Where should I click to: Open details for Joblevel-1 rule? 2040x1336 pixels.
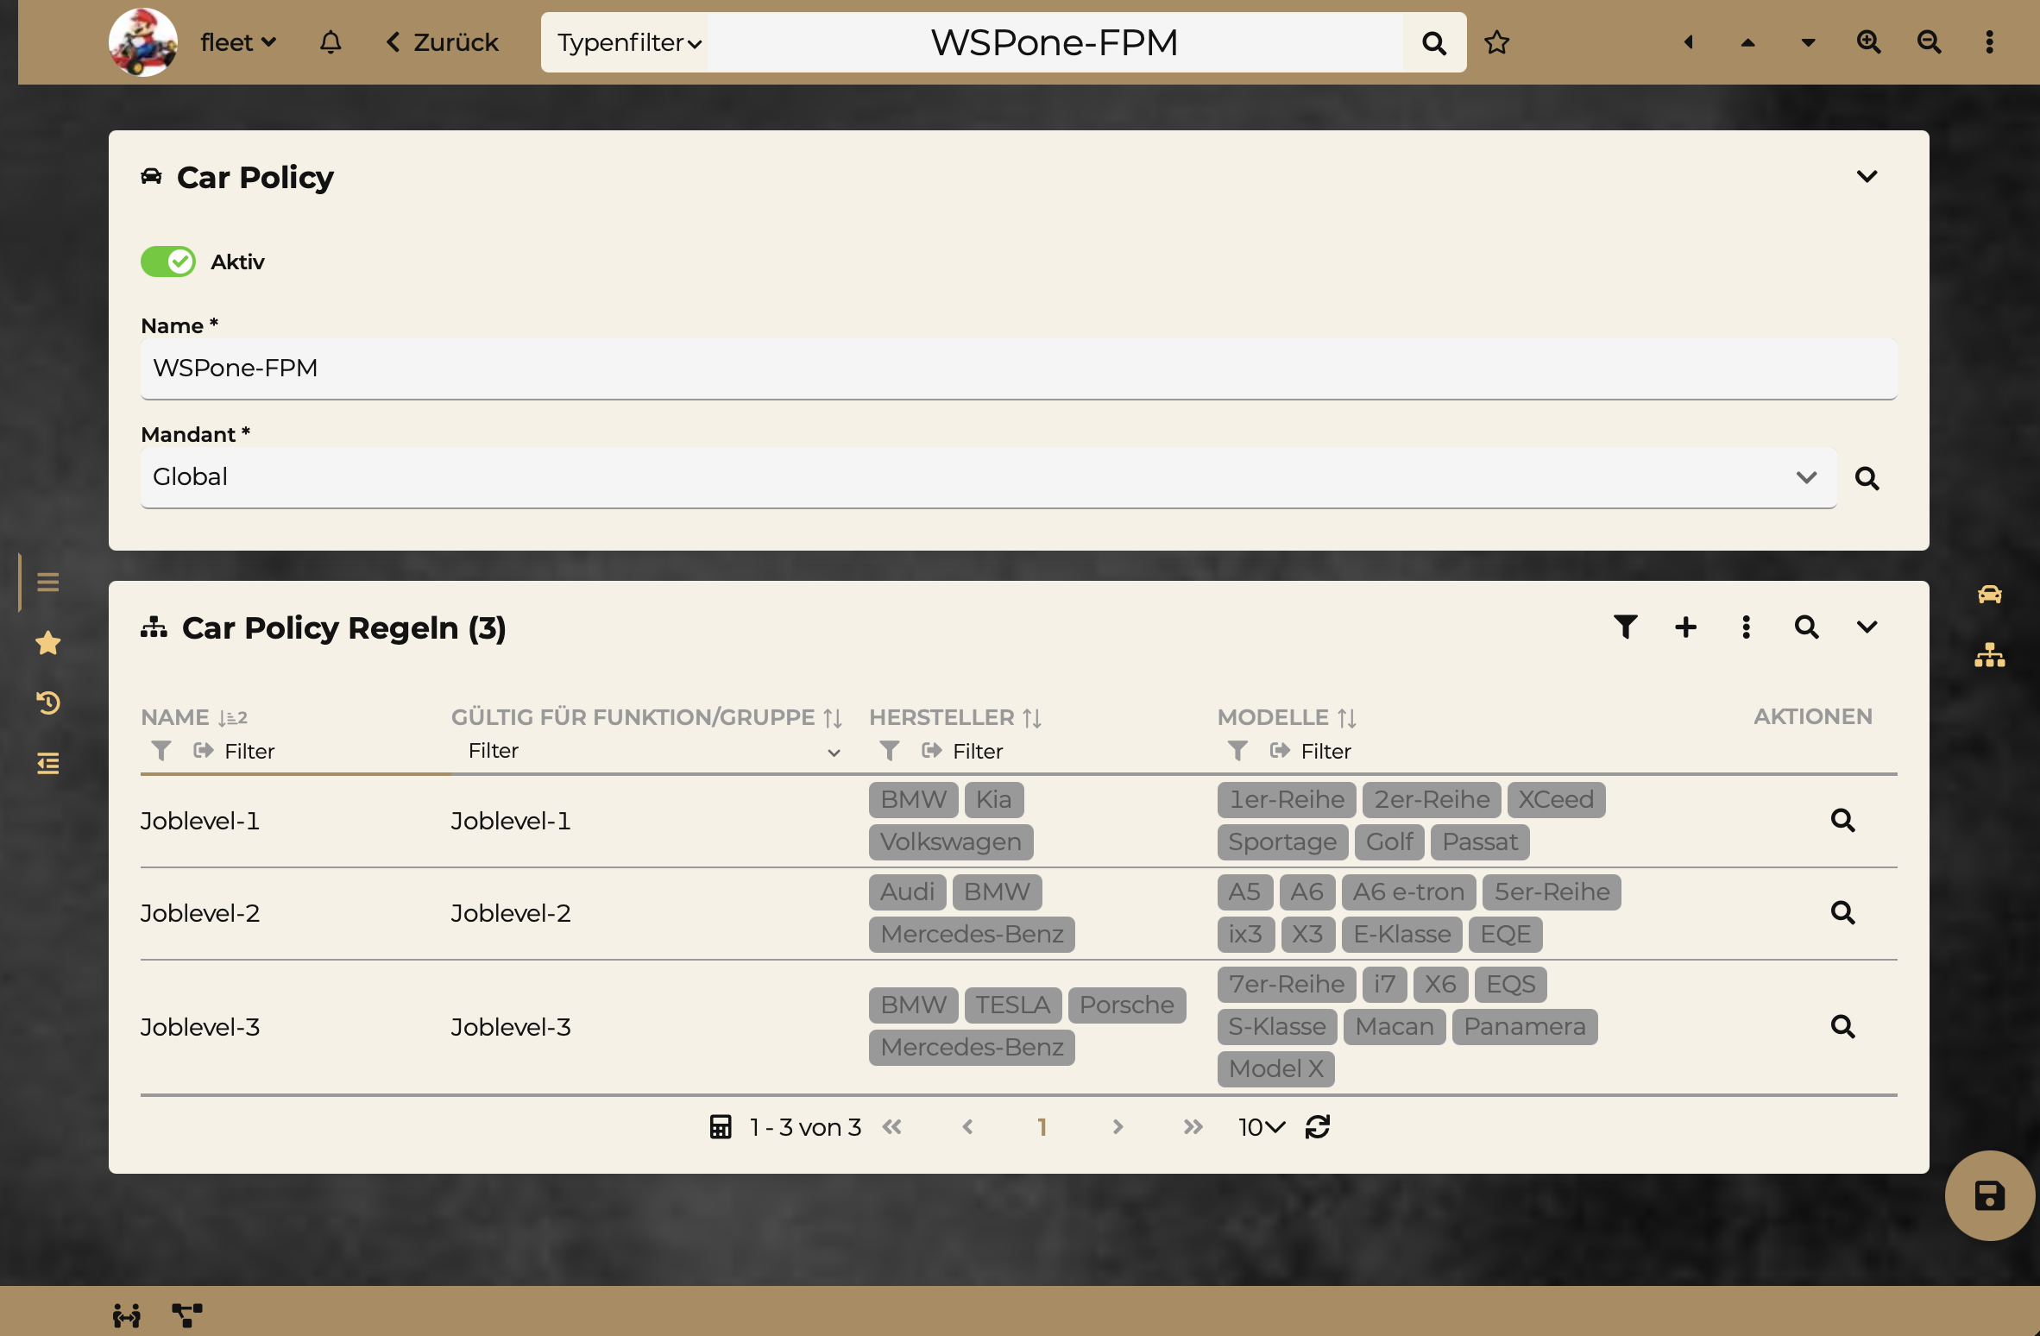click(x=1842, y=820)
